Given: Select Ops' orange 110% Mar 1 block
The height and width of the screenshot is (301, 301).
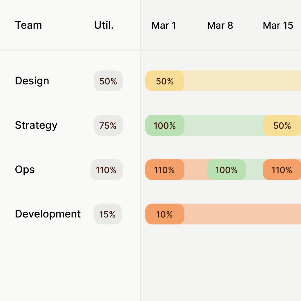Looking at the screenshot, I should click(x=165, y=170).
